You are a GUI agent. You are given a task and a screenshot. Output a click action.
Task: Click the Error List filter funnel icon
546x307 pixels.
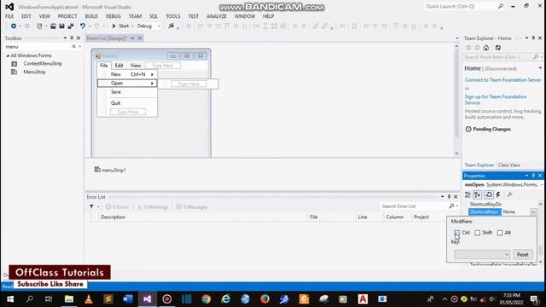[91, 206]
